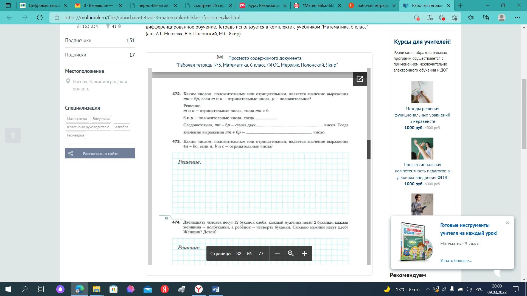527x296 pixels.
Task: Select the Математика specialization tag
Action: pos(77,119)
